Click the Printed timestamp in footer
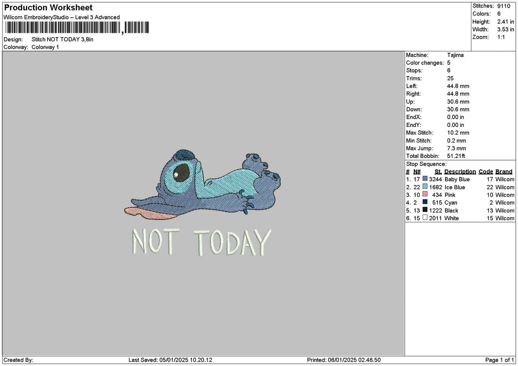Screen dimensions: 518x366 (x=344, y=360)
